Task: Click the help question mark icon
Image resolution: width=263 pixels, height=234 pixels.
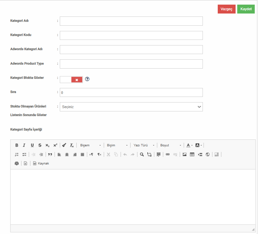Action: click(87, 79)
